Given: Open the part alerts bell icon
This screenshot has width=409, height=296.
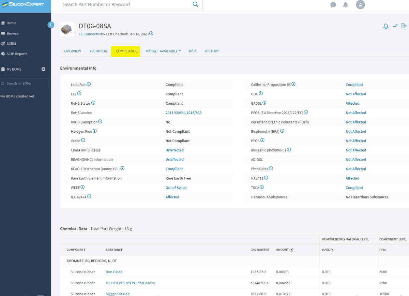Looking at the screenshot, I should (385, 26).
